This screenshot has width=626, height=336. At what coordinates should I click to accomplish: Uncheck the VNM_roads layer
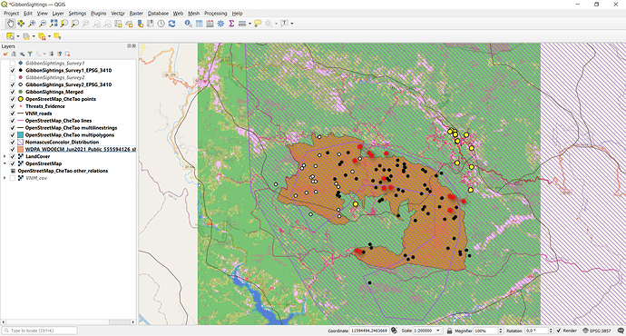click(13, 114)
